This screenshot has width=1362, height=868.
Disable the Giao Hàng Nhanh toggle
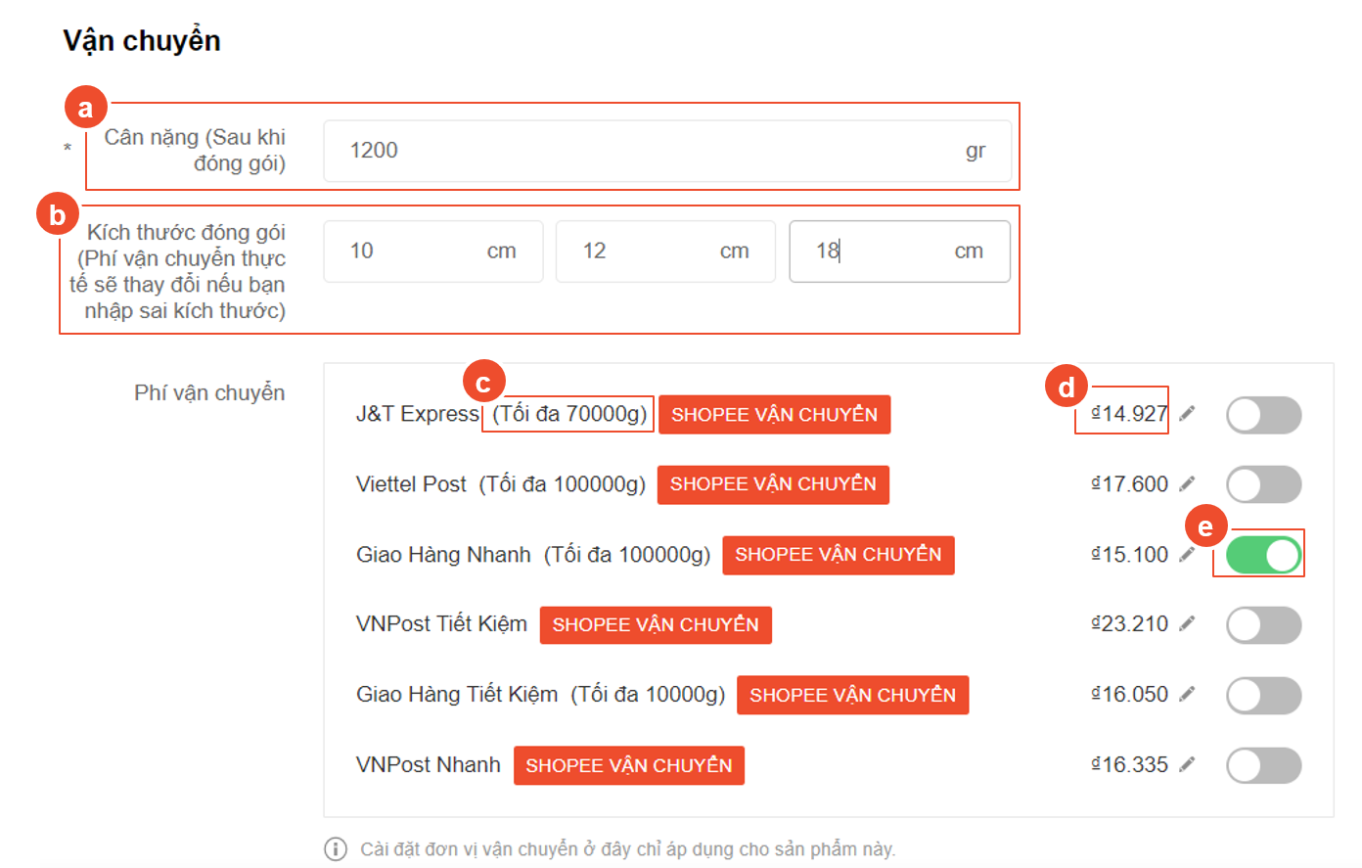(1263, 555)
